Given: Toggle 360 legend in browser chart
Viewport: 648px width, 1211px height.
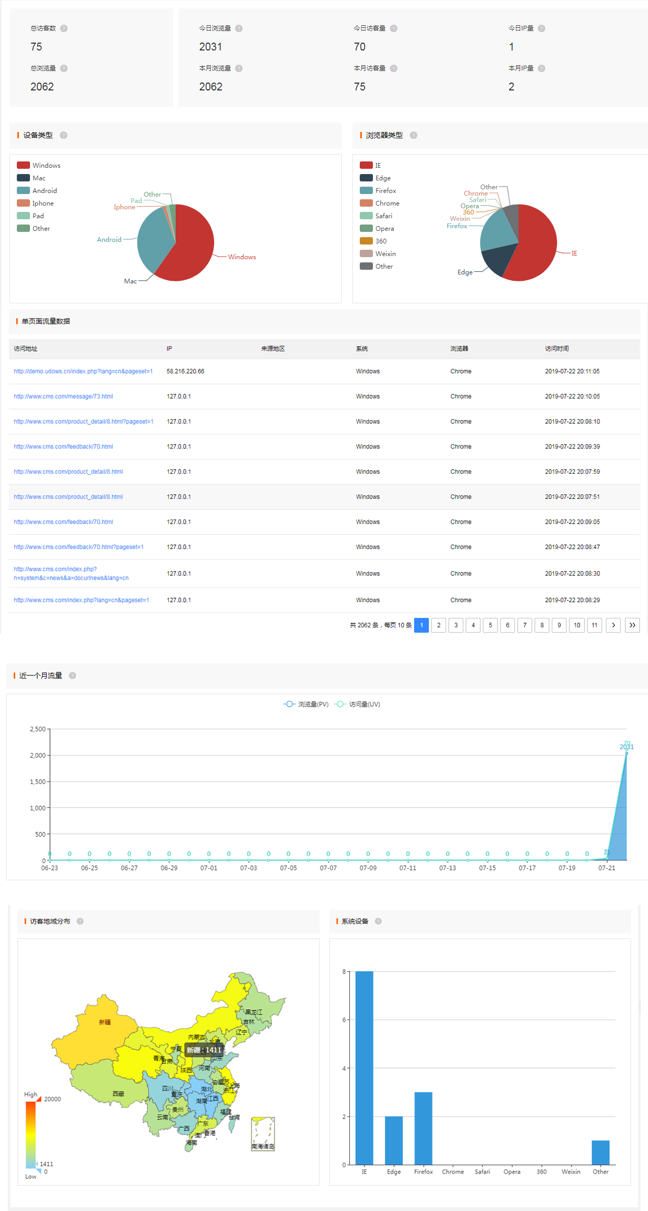Looking at the screenshot, I should pyautogui.click(x=373, y=241).
